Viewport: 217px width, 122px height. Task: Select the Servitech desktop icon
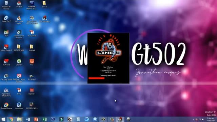coord(19,4)
